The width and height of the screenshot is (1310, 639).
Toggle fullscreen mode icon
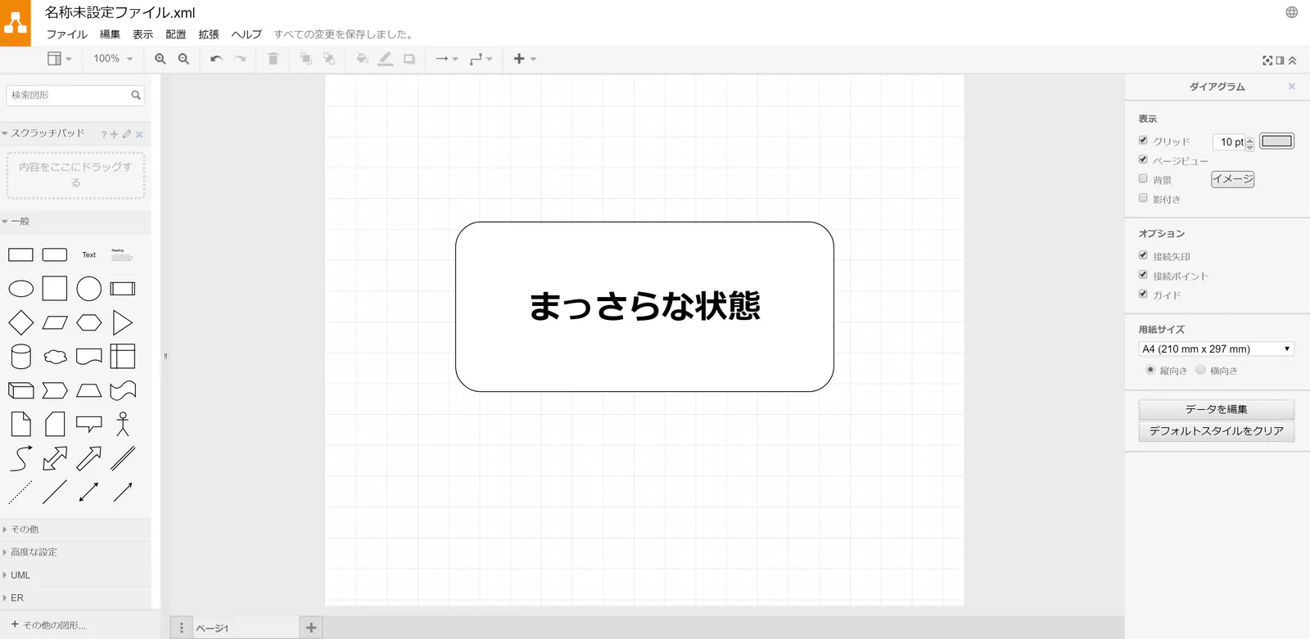click(x=1267, y=61)
